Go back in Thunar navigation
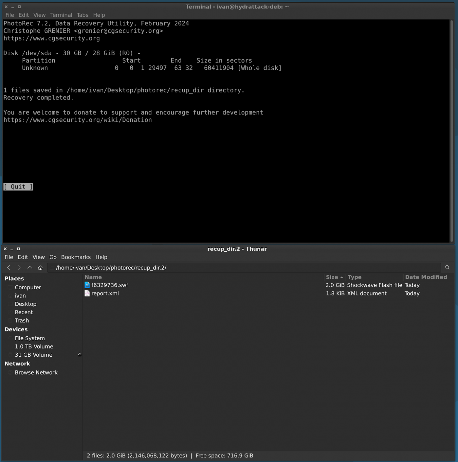The image size is (458, 462). 9,267
